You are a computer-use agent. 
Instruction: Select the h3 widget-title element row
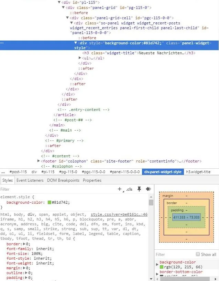[x=139, y=53]
